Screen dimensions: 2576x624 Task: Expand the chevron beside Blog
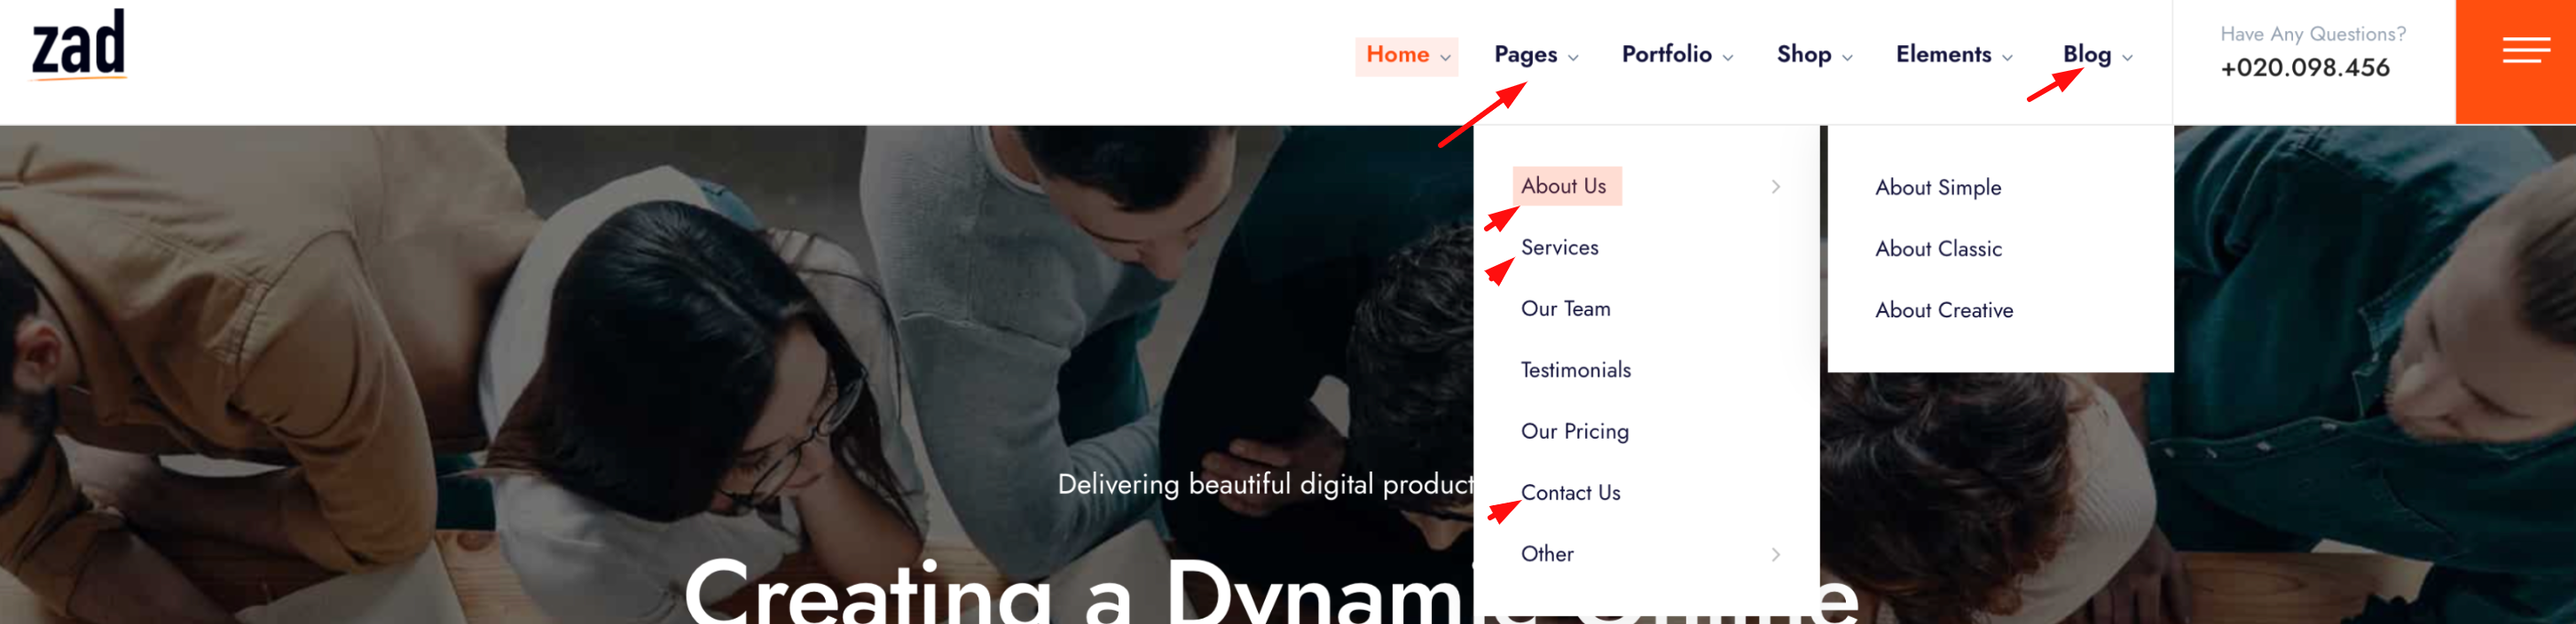pos(2127,58)
